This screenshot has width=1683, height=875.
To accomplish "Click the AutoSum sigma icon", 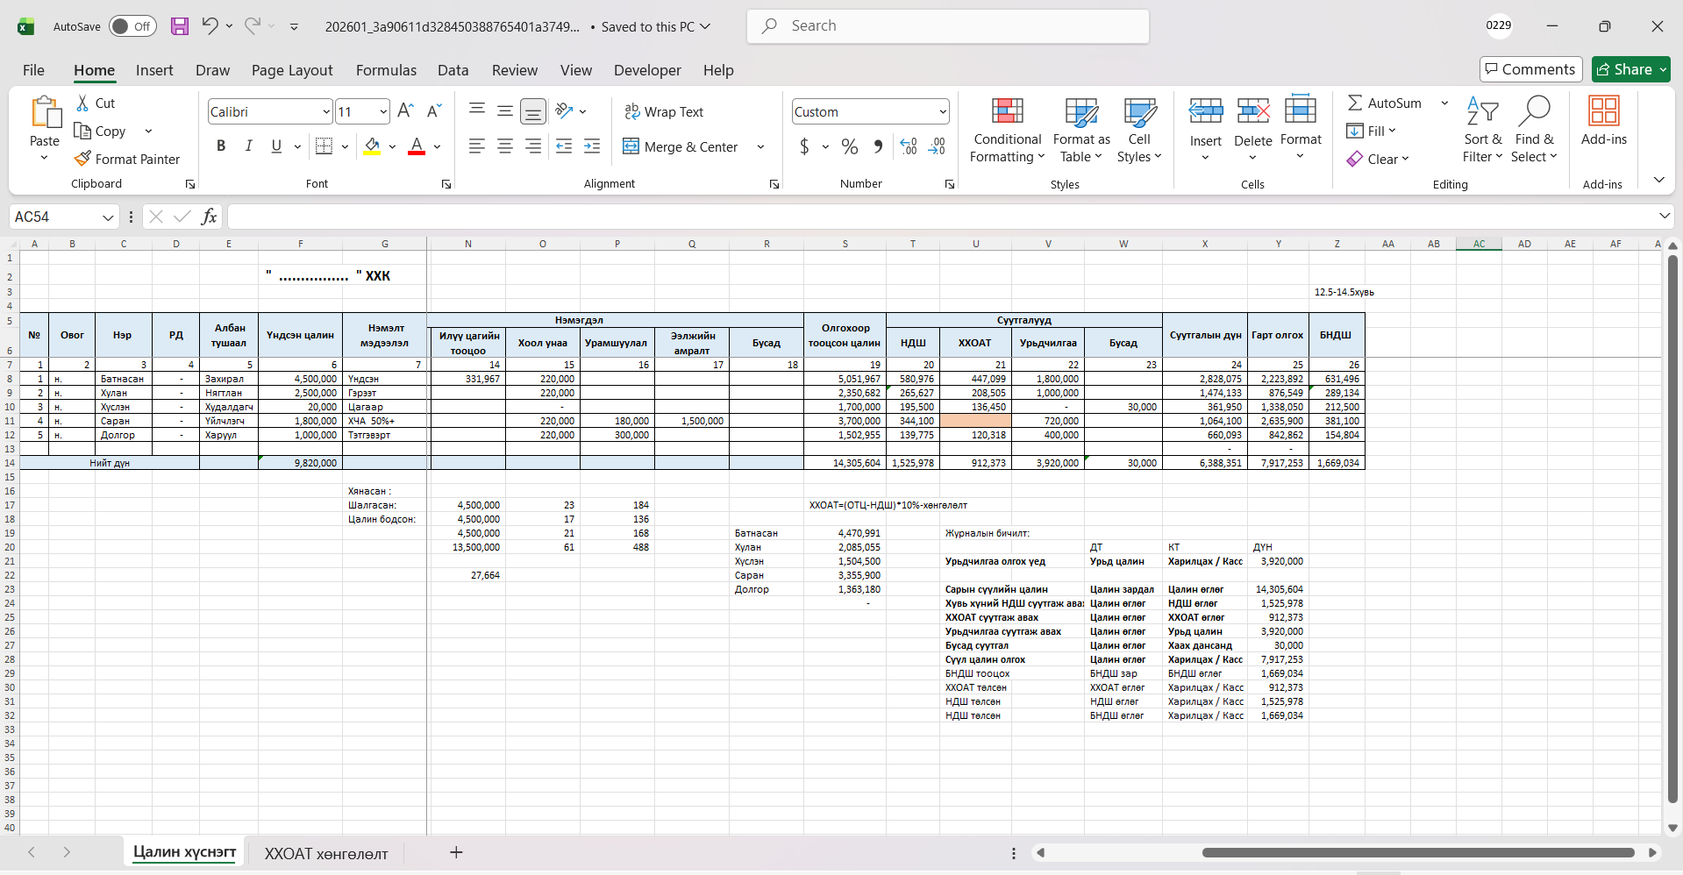I will [x=1355, y=103].
